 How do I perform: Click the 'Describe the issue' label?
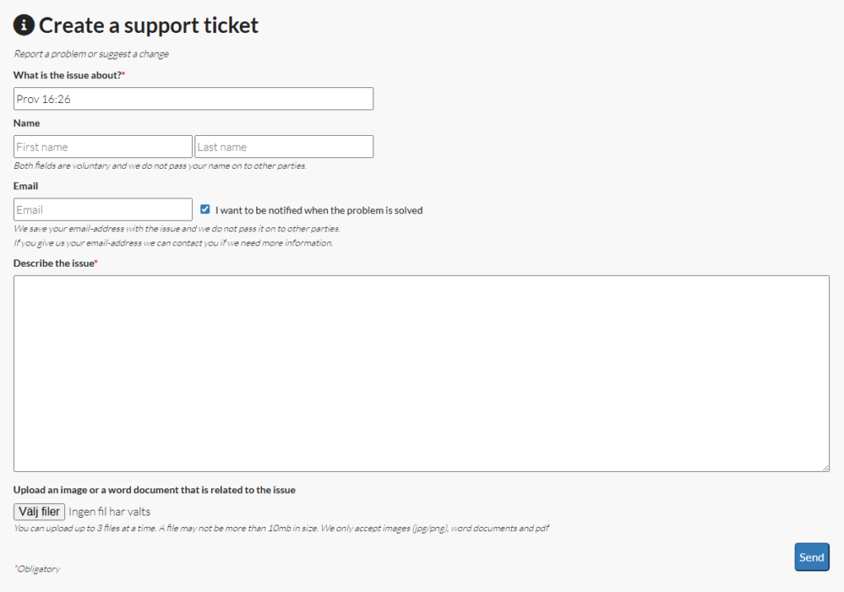click(x=55, y=263)
